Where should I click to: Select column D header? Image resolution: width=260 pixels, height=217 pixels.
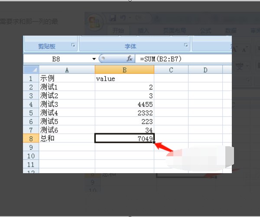[x=205, y=70]
